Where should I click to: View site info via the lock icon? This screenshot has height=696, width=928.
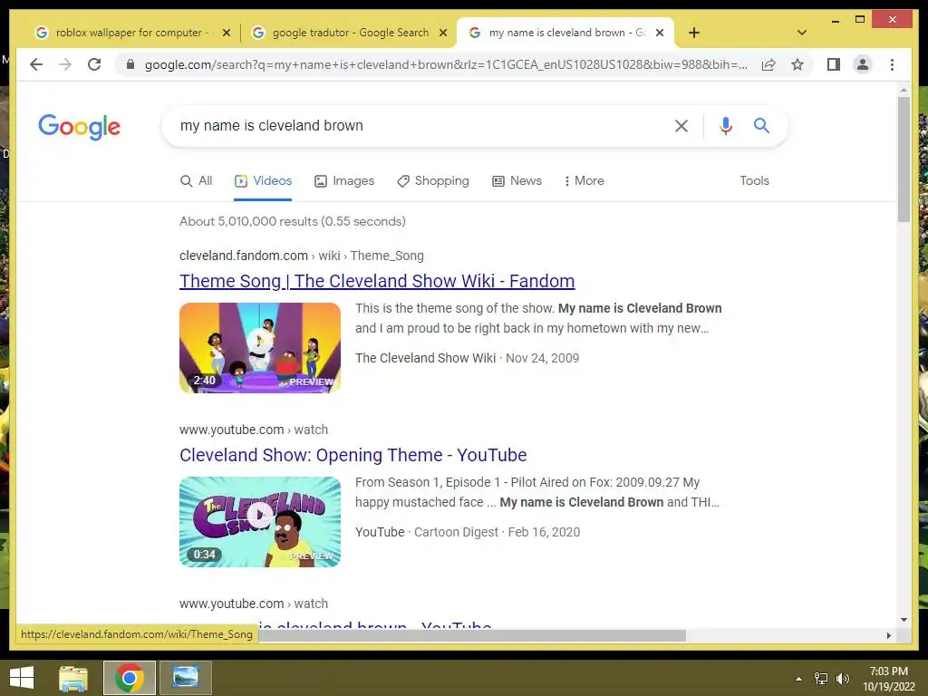130,64
